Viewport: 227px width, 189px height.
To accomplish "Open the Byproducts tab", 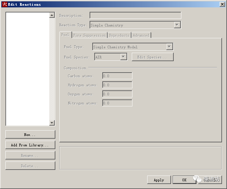I will pyautogui.click(x=119, y=35).
